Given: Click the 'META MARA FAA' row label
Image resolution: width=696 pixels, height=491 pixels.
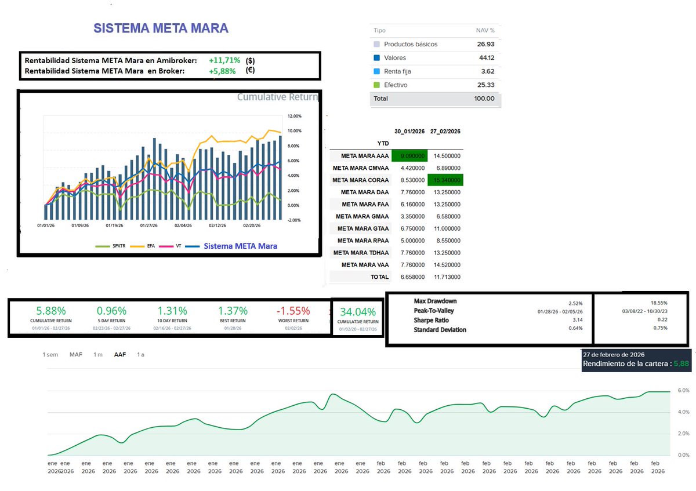Looking at the screenshot, I should tap(365, 204).
